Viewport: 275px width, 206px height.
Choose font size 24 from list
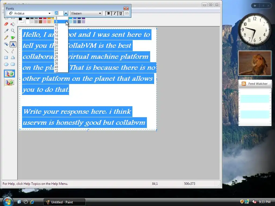[x=61, y=53]
